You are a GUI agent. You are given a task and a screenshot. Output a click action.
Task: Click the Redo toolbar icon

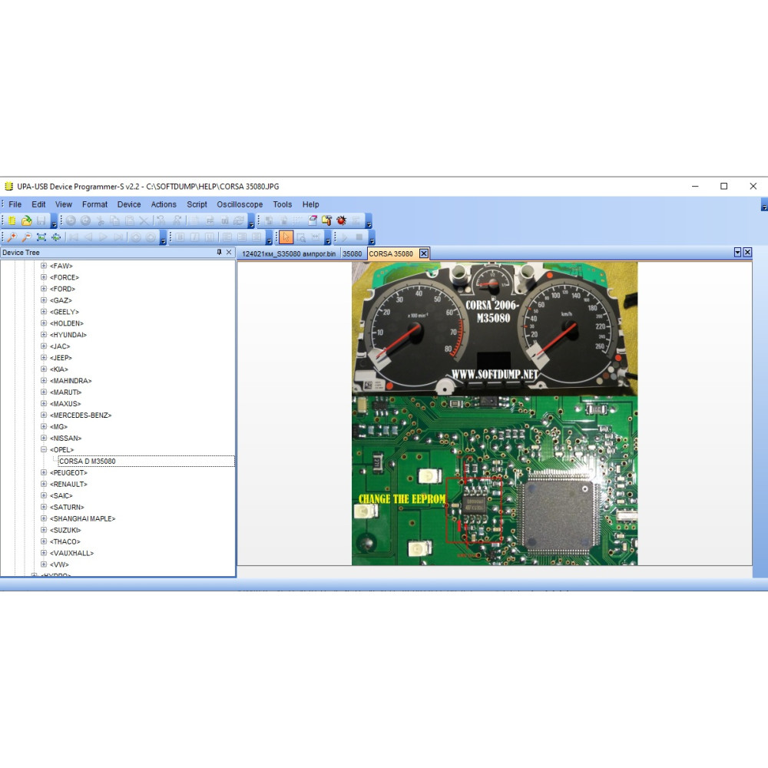point(86,220)
